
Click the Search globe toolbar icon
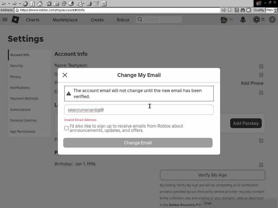pos(49,4)
